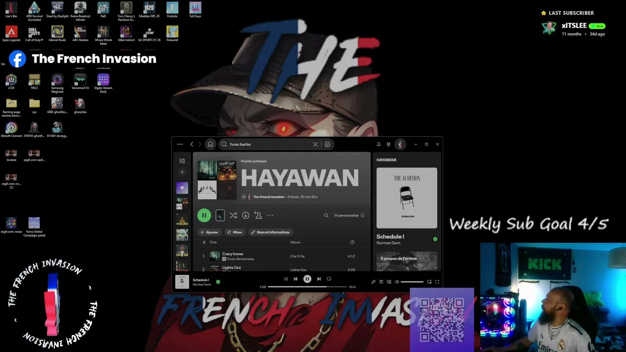Image resolution: width=626 pixels, height=352 pixels.
Task: Invite collaborators to the playlist
Action: (258, 215)
